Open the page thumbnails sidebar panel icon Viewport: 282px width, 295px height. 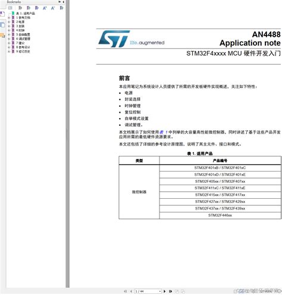(x=2, y=14)
